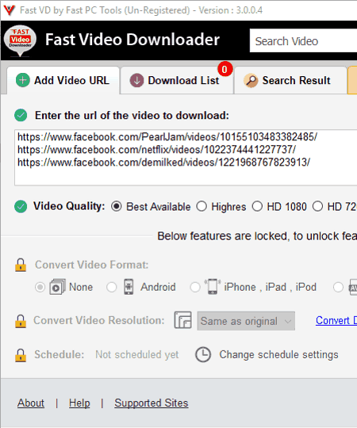The image size is (357, 428).
Task: Click inside the video URL text area
Action: (186, 158)
